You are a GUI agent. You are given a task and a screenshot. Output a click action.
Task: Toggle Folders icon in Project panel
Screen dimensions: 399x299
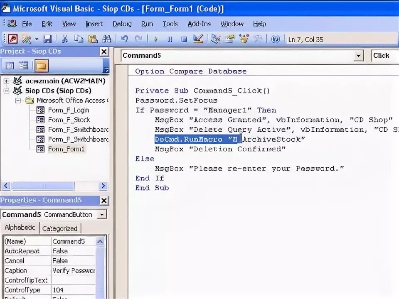coord(41,66)
